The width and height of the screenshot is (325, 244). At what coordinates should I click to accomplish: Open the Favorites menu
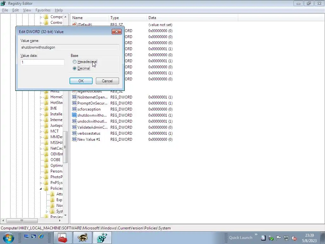(x=43, y=10)
